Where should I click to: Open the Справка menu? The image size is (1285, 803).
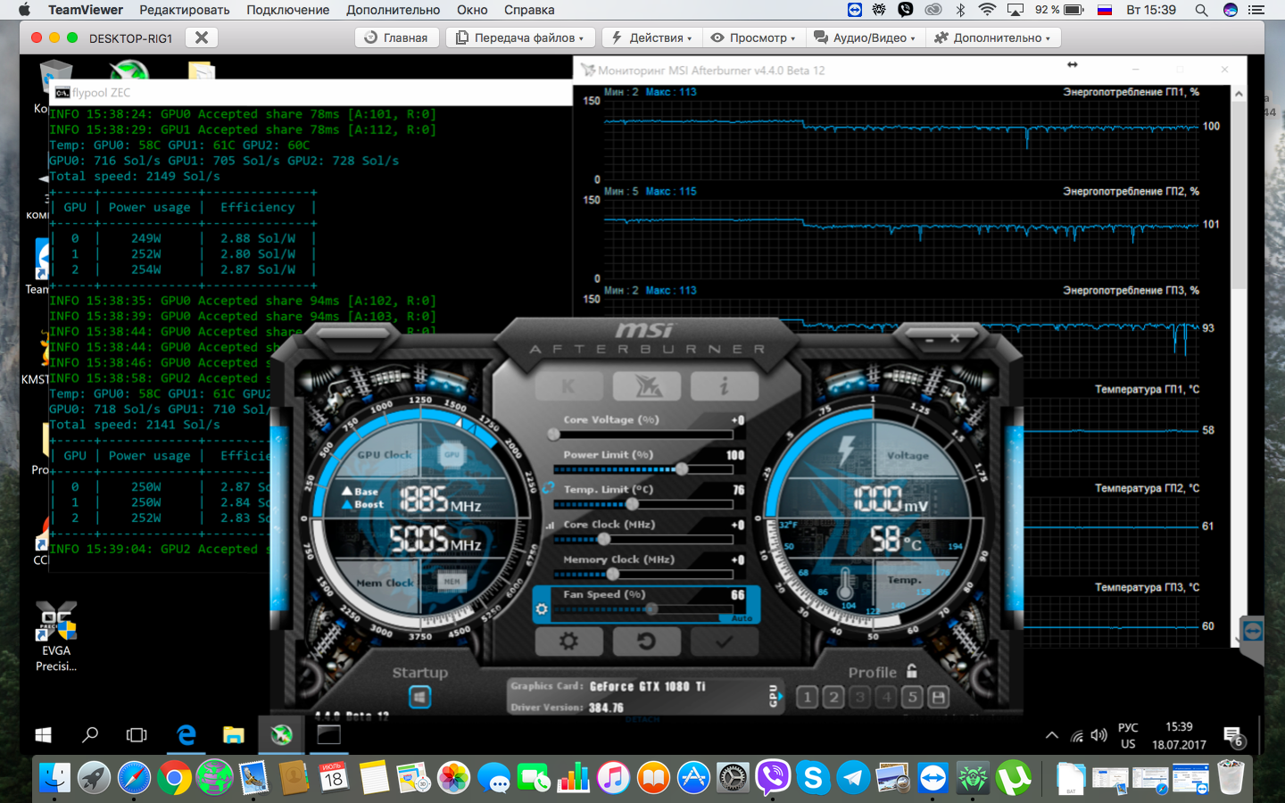(529, 10)
